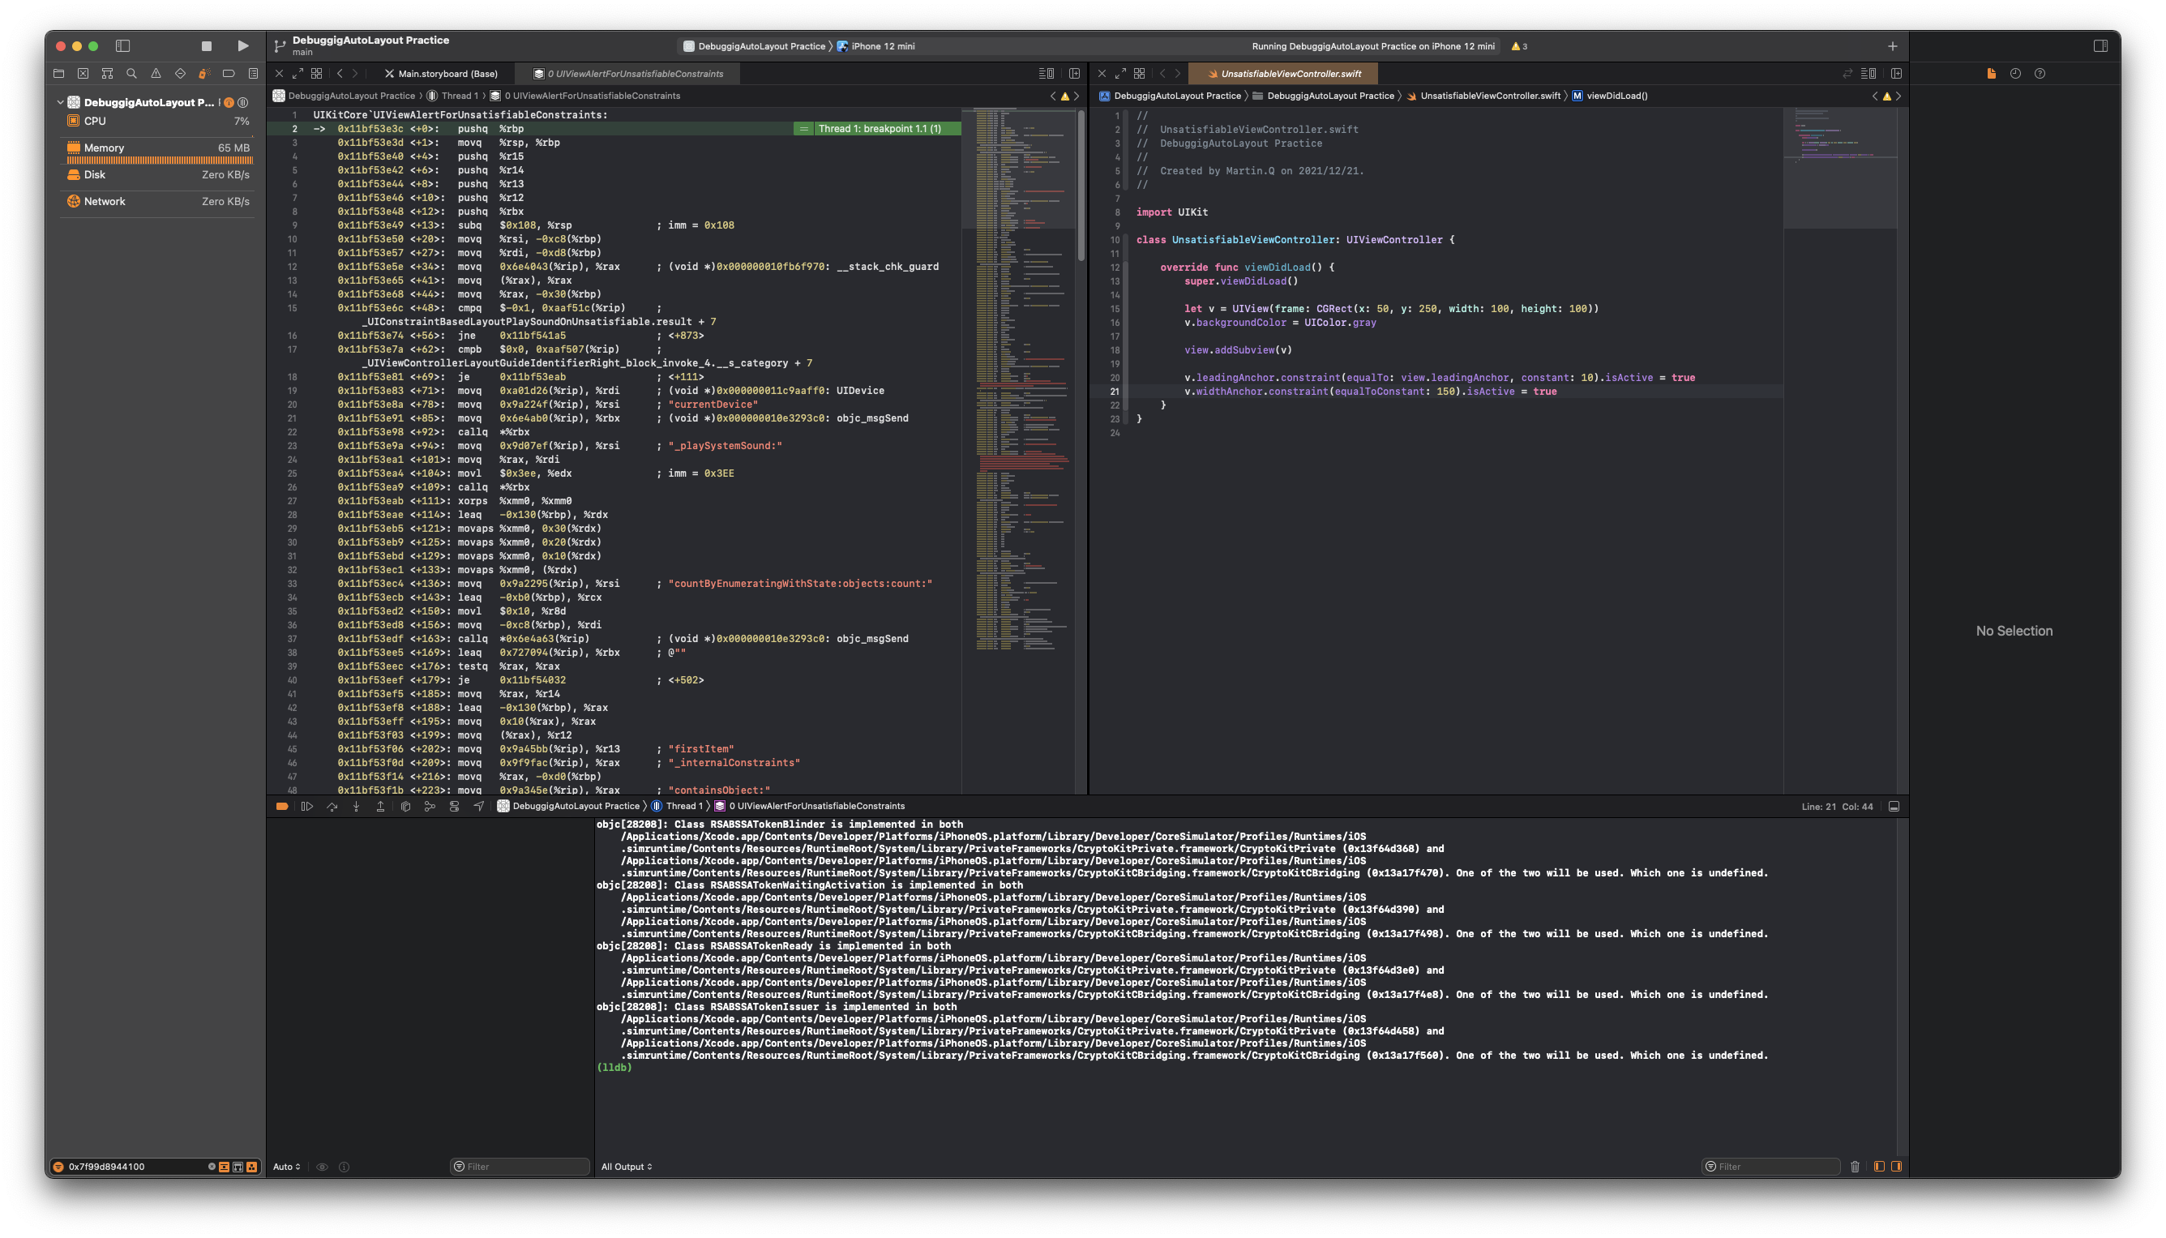
Task: Select the UnsatisfiableViewController.swift tab
Action: 1291,74
